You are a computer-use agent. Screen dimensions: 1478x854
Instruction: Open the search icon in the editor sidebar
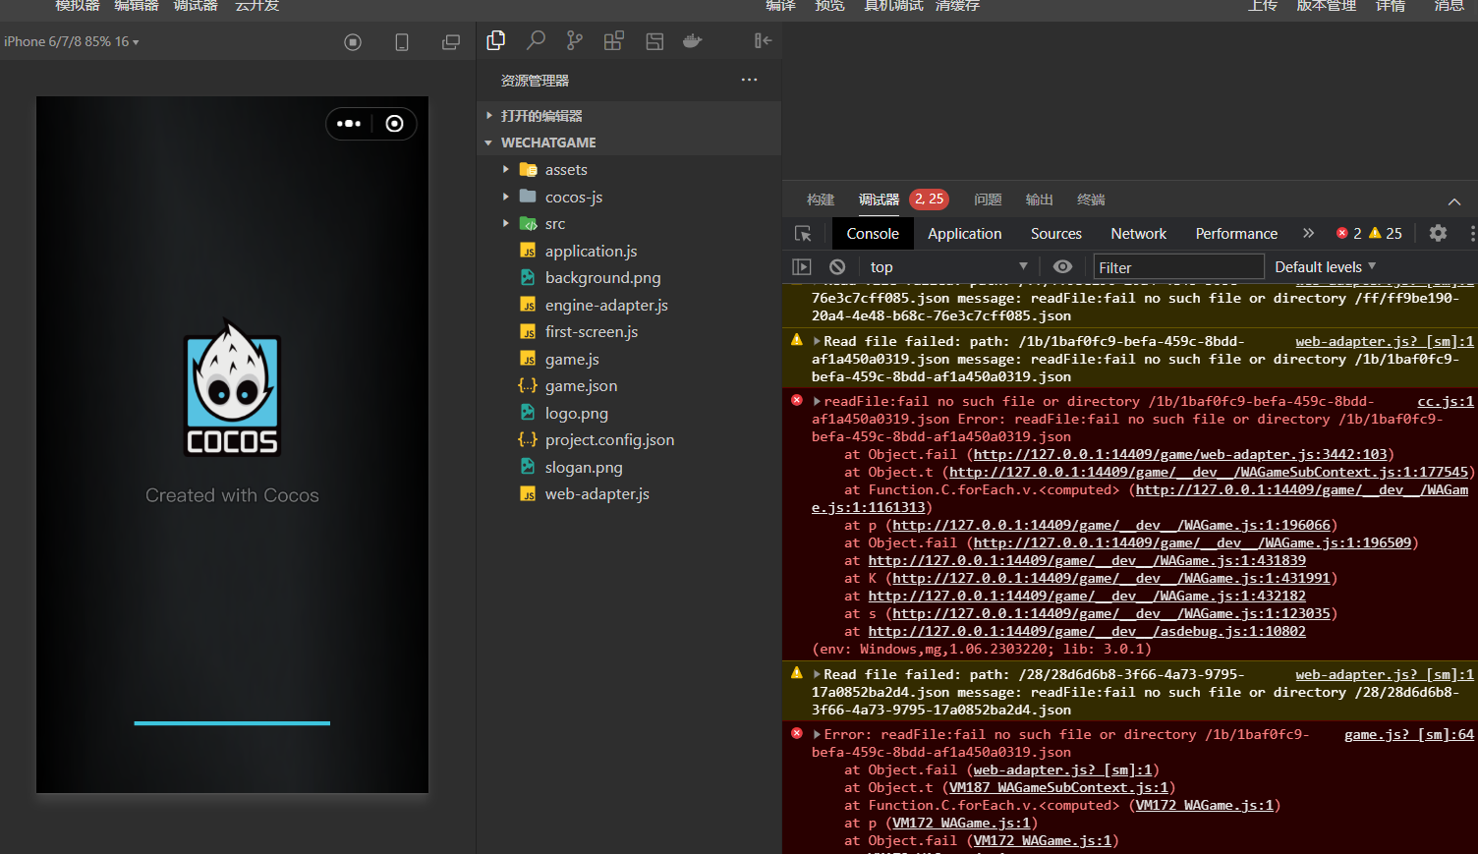(x=536, y=40)
